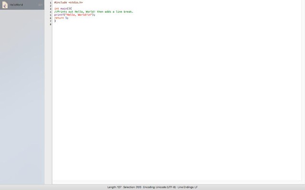Click the horizontal scrollbar track below the editor
Image resolution: width=305 pixels, height=190 pixels.
(x=176, y=182)
